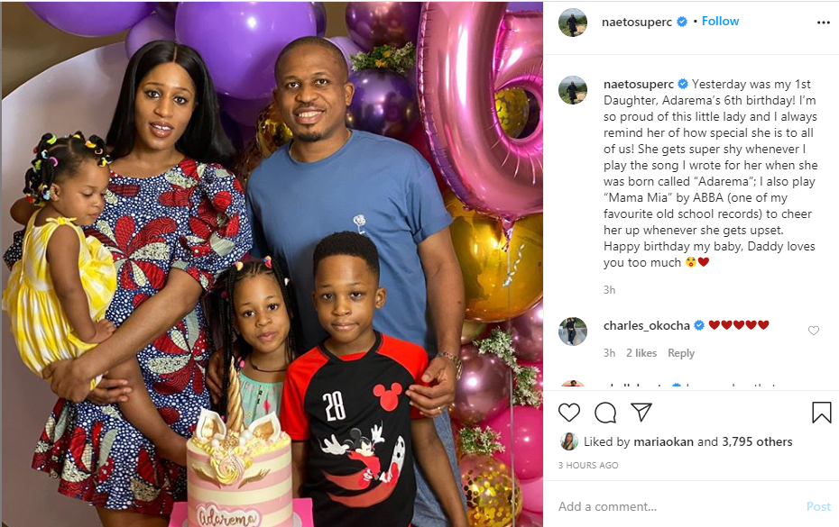The image size is (839, 527).
Task: Open charles_okocha's profile avatar
Action: pos(573,332)
